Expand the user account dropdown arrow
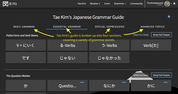The width and height of the screenshot is (178, 94). [171, 4]
